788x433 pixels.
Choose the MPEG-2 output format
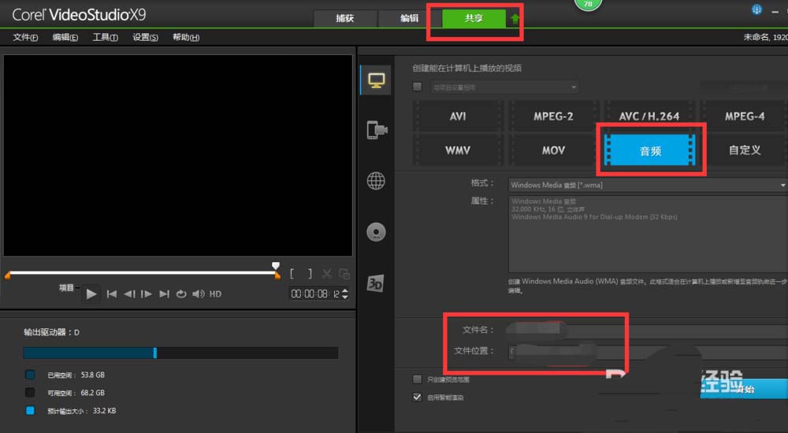tap(553, 116)
